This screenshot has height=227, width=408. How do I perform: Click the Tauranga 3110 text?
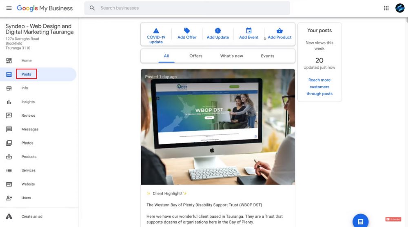point(18,48)
